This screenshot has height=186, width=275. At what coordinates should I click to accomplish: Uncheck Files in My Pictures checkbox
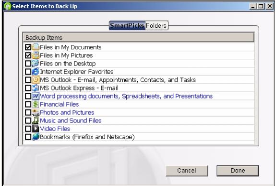28,55
